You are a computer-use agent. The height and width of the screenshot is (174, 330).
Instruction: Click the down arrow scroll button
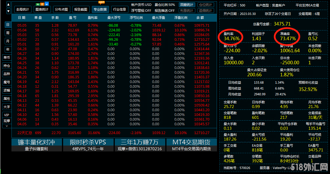coord(9,11)
